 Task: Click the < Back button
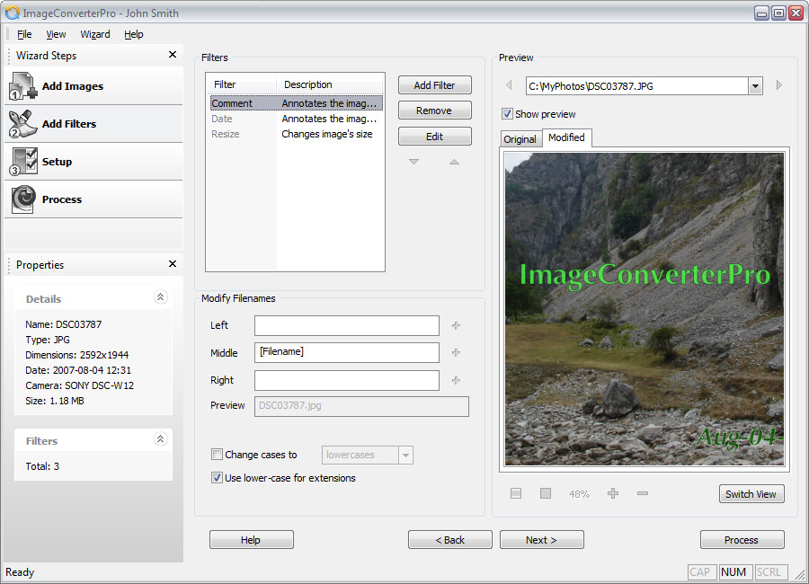tap(450, 540)
